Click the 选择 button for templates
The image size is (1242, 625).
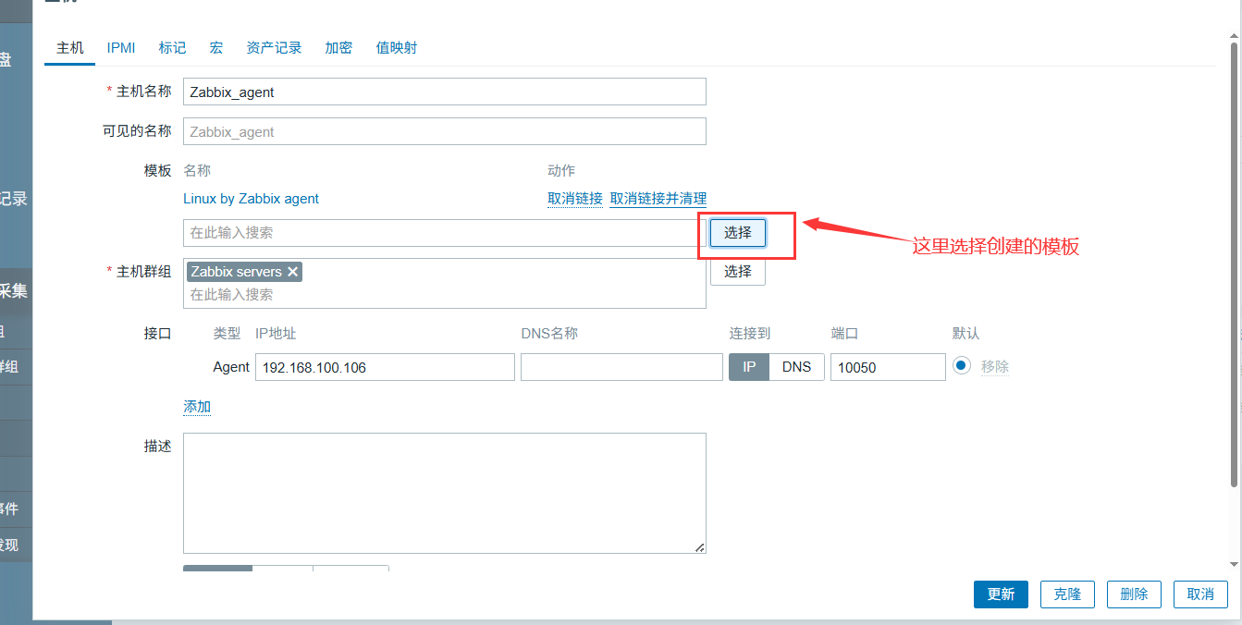738,233
